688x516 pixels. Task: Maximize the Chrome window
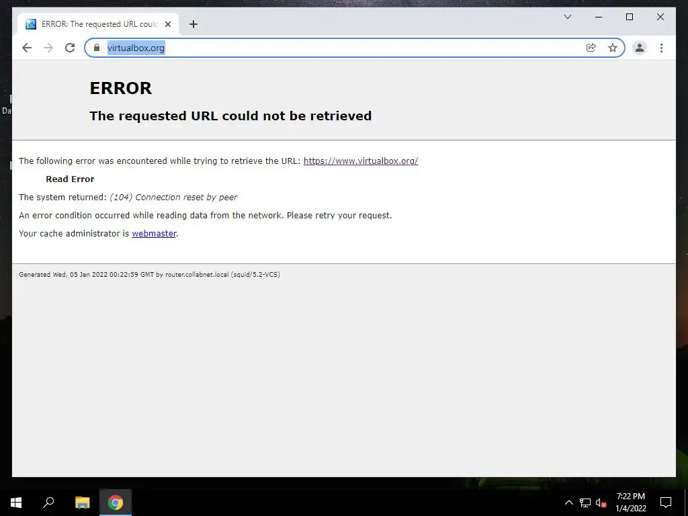[629, 17]
